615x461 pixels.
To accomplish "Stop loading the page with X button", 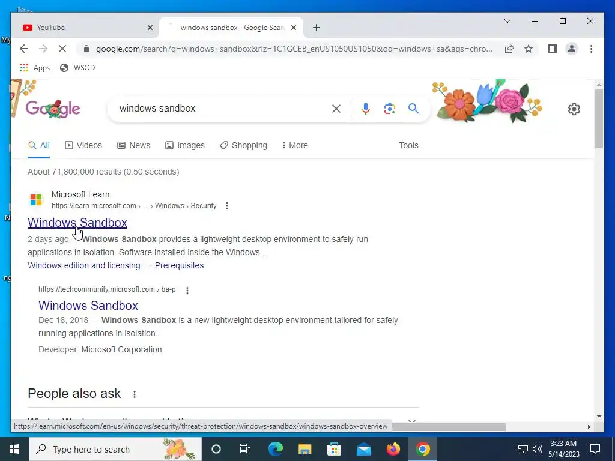I will click(62, 49).
